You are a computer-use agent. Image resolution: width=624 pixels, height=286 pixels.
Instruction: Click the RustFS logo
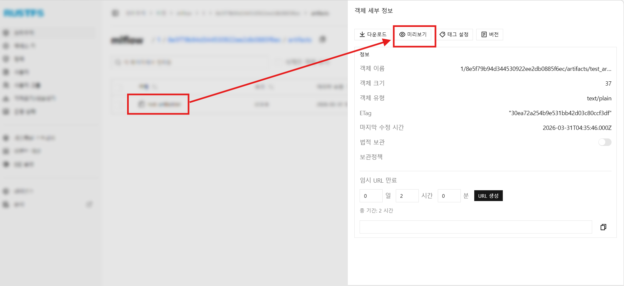[x=24, y=13]
